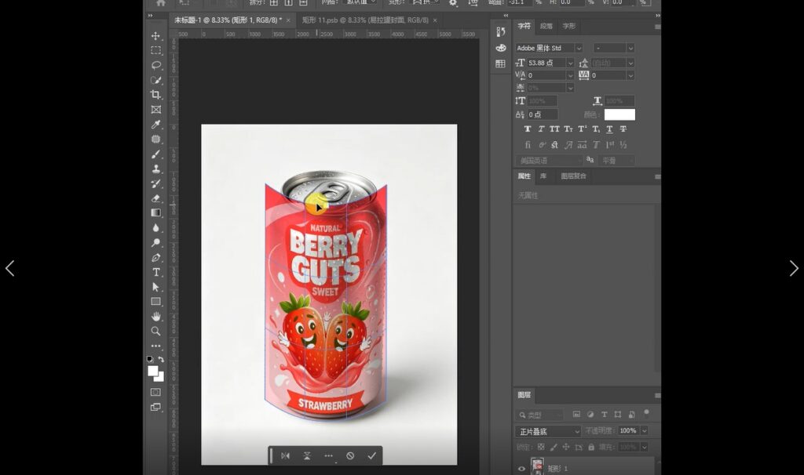Image resolution: width=804 pixels, height=475 pixels.
Task: Toggle Quick Mask mode
Action: coord(156,392)
